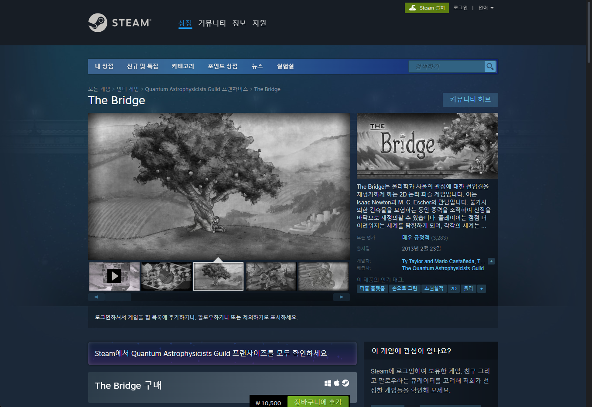Expand more tags with plus button
The width and height of the screenshot is (592, 407).
click(482, 288)
